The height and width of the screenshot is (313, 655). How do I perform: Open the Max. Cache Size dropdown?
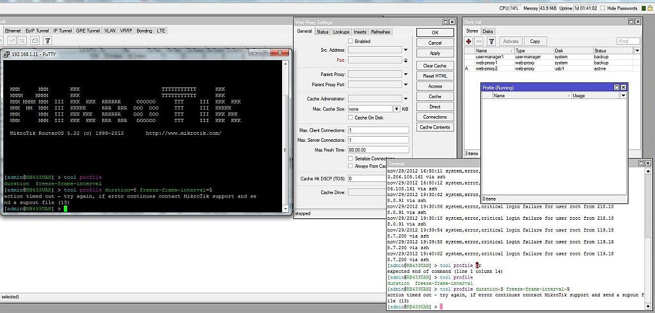[396, 109]
